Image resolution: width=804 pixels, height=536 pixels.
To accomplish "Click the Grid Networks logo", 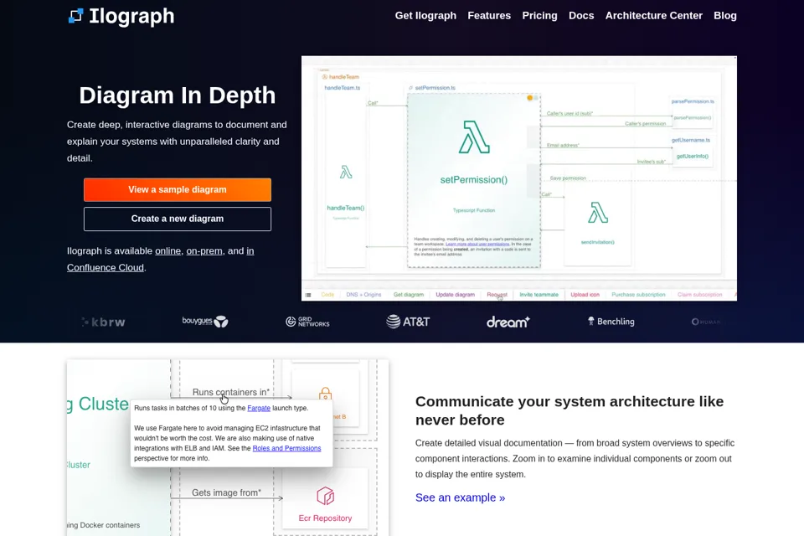I will 307,322.
